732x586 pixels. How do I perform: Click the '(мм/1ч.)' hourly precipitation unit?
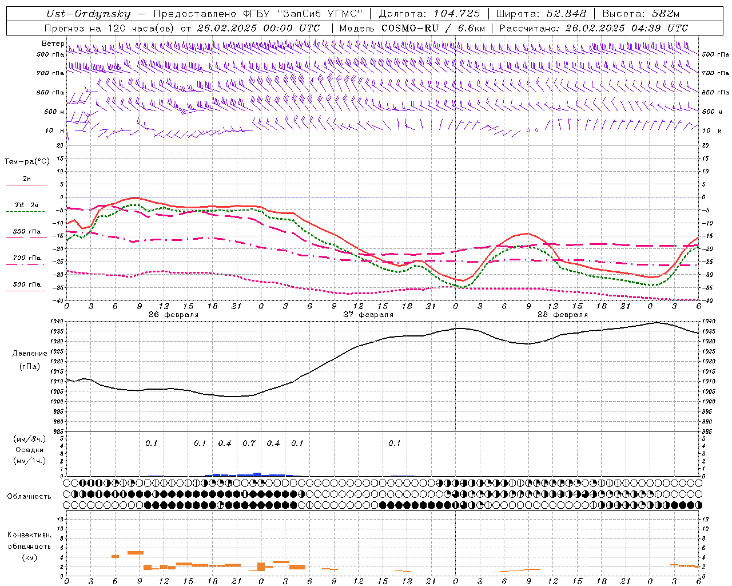(30, 461)
